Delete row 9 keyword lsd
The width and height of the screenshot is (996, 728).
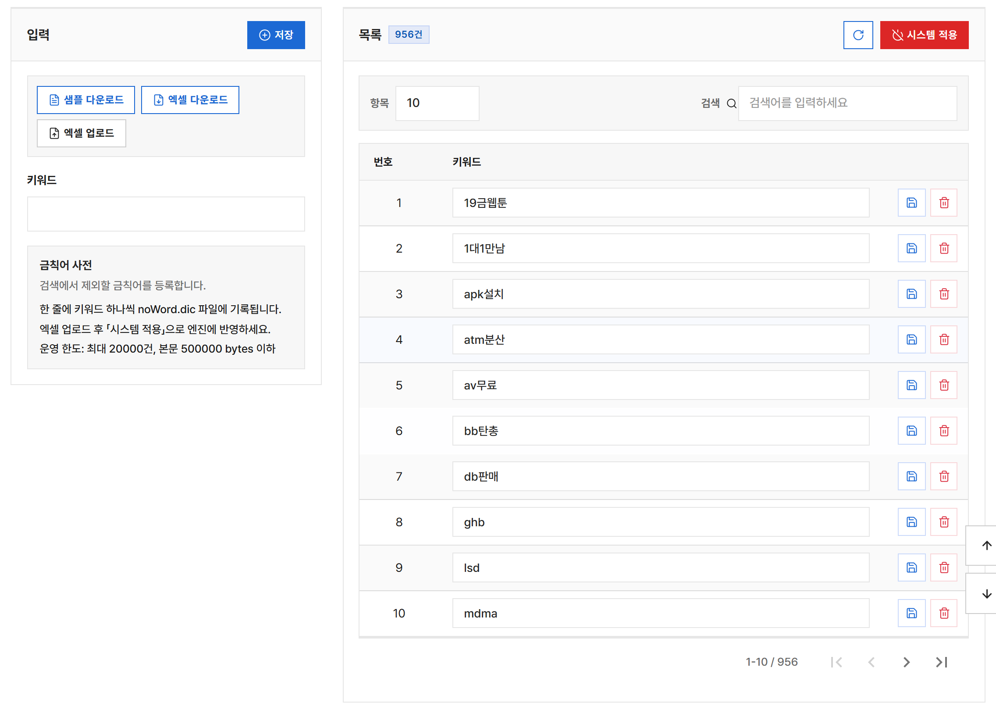(943, 567)
